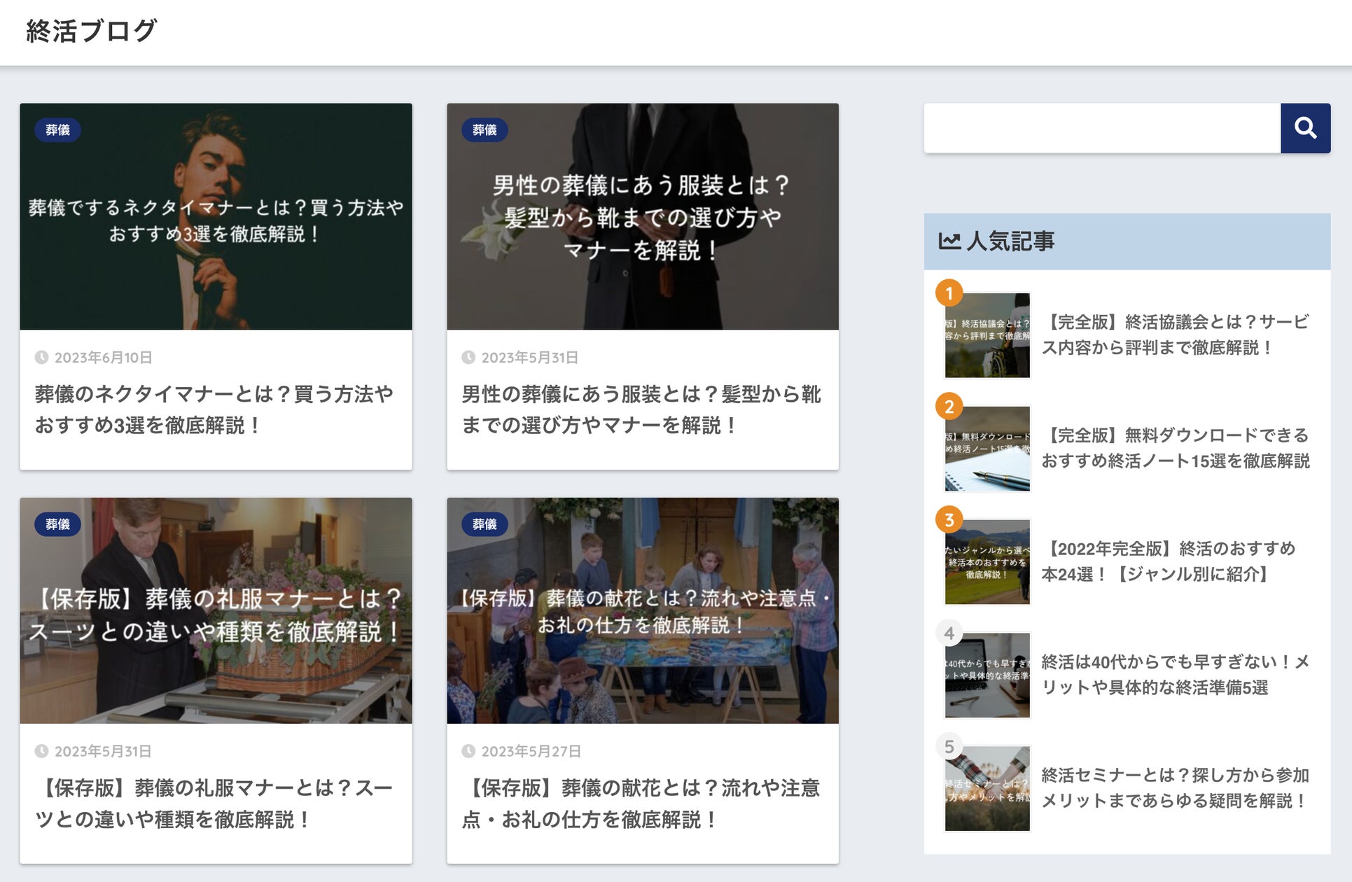Open the 終活ブログ site title link
Viewport: 1352px width, 882px height.
pyautogui.click(x=91, y=31)
